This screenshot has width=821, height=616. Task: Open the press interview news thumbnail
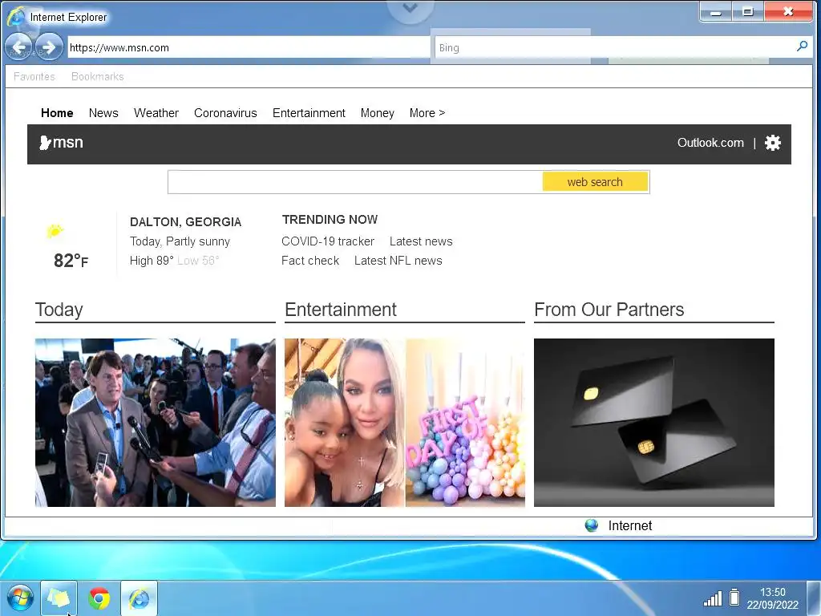click(x=156, y=422)
